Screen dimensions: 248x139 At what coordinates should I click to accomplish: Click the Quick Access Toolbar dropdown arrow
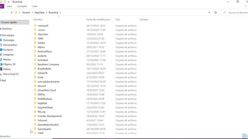tap(9, 2)
